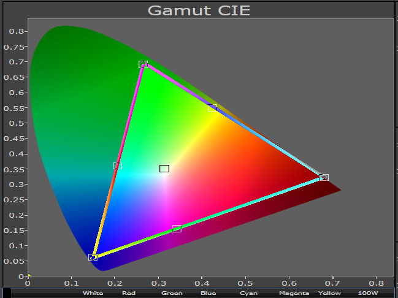Screen dimensions: 398x298
Task: Select the Magenta column header
Action: [294, 293]
